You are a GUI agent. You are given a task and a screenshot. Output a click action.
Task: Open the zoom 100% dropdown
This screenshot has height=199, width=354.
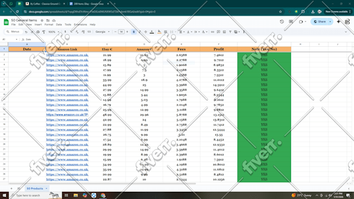coord(54,32)
